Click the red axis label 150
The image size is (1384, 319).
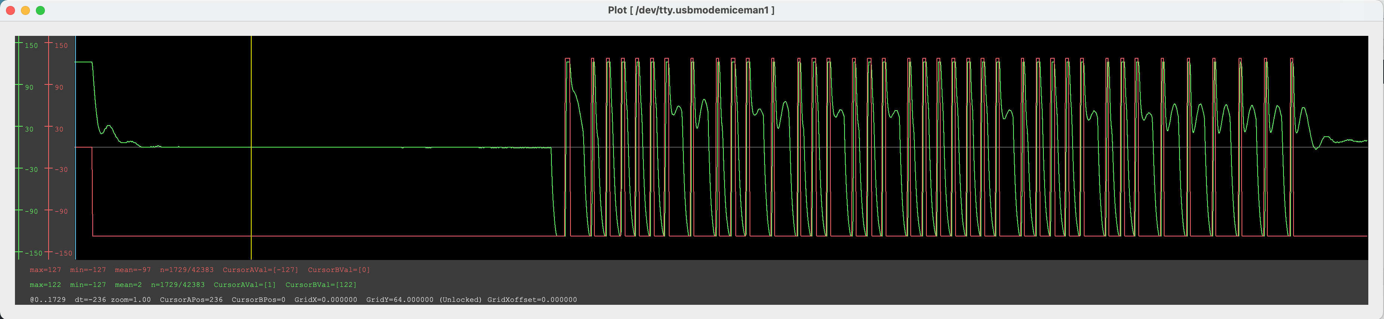(61, 46)
